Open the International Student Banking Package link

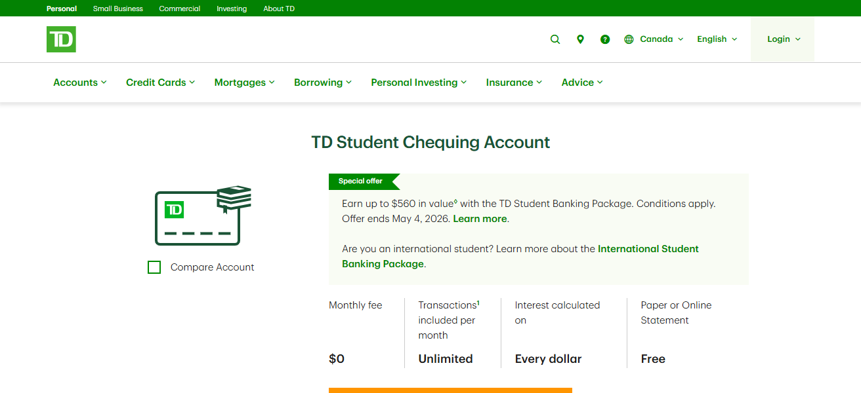point(648,249)
